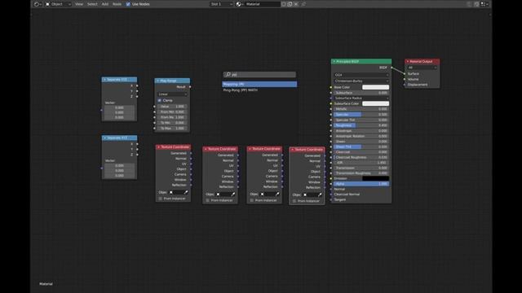Open the Object shader type dropdown
This screenshot has width=522, height=293.
coord(58,4)
